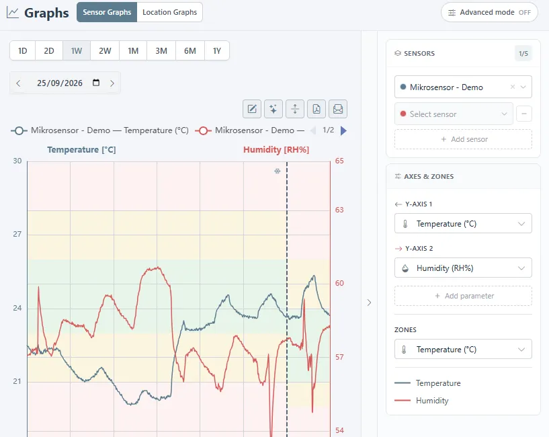
Task: Export graph as PDF icon
Action: click(x=316, y=109)
